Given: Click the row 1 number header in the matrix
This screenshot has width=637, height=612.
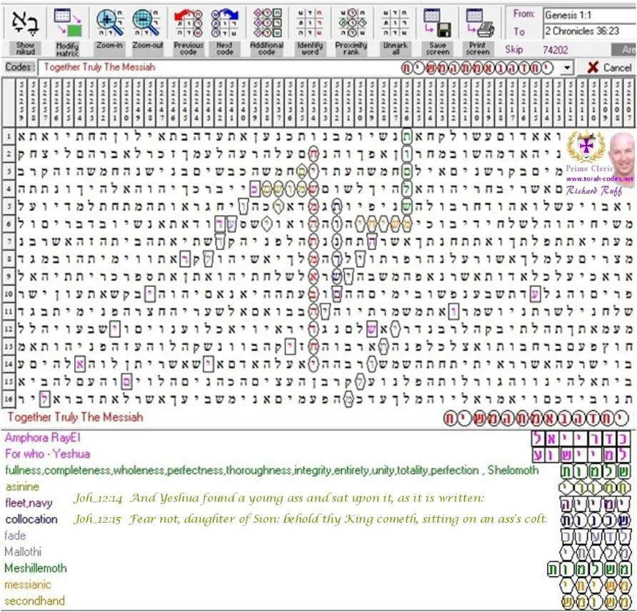Looking at the screenshot, I should point(9,136).
